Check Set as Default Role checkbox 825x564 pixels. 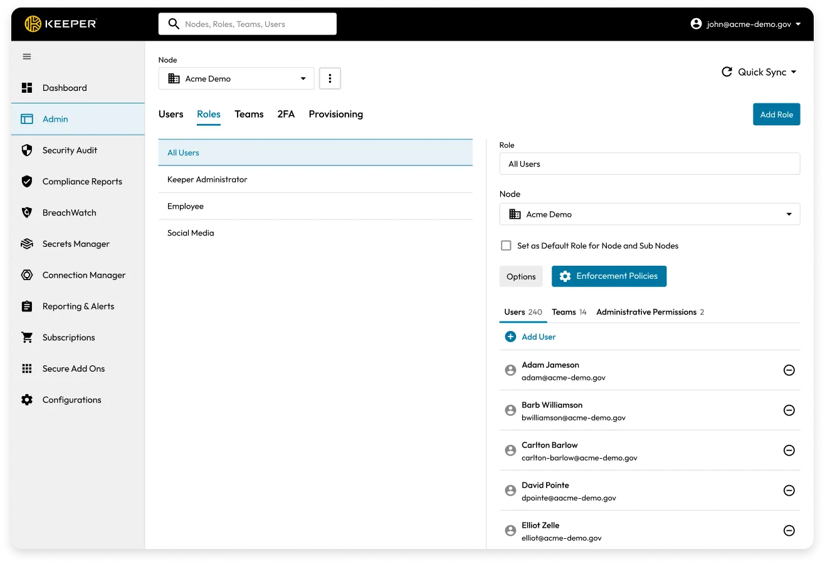pos(506,246)
